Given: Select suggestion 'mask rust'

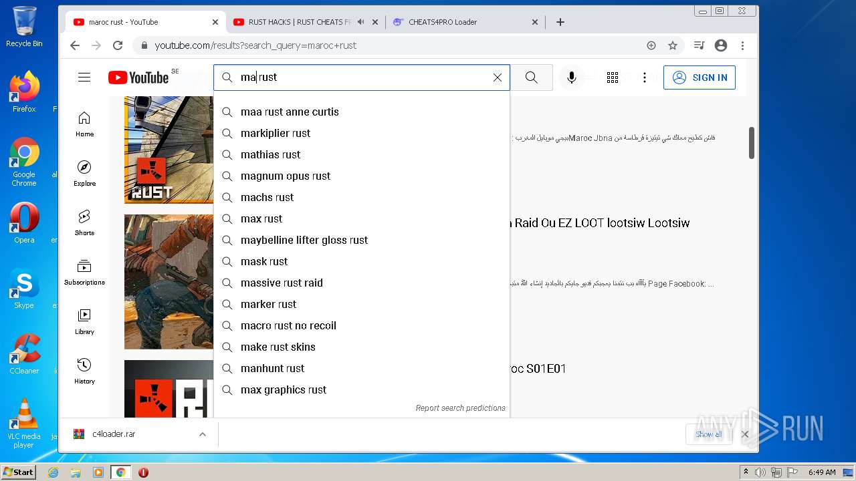Looking at the screenshot, I should point(362,262).
